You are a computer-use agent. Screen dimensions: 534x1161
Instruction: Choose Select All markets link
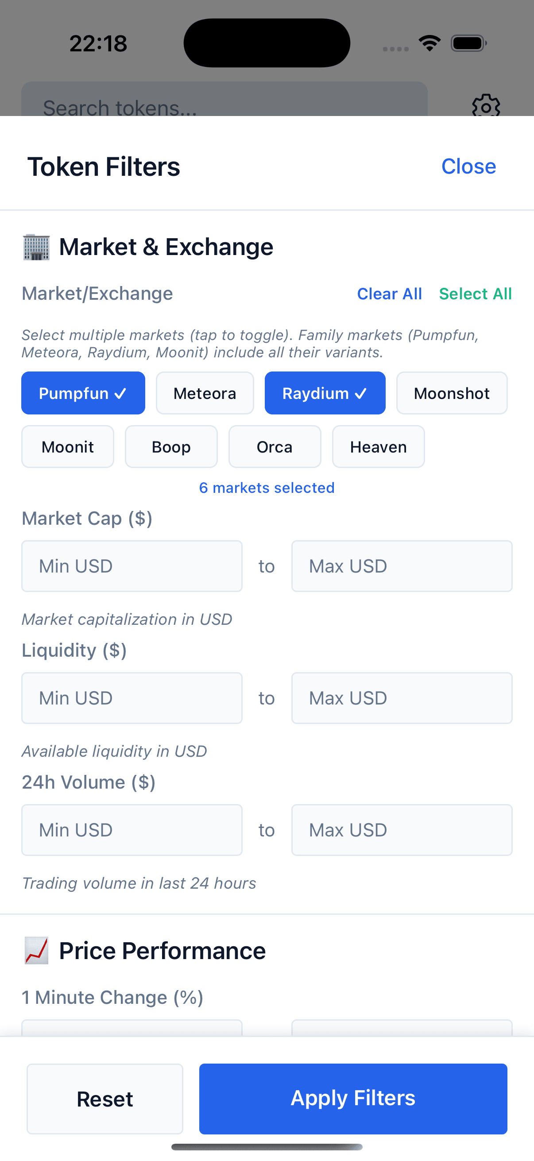coord(476,294)
